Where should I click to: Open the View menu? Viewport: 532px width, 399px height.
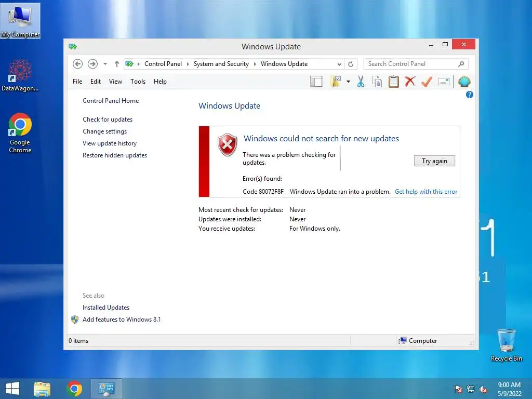[115, 82]
